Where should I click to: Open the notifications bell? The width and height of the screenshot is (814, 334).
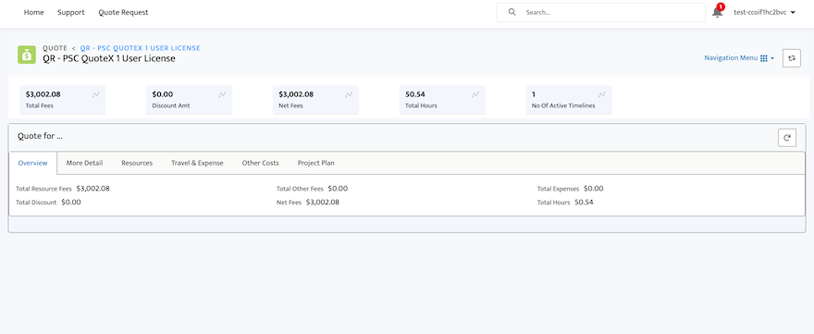pyautogui.click(x=717, y=12)
